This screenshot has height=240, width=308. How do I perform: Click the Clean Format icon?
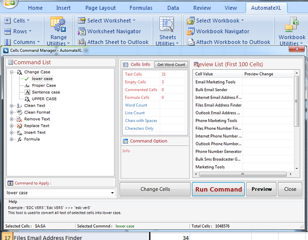(19, 112)
